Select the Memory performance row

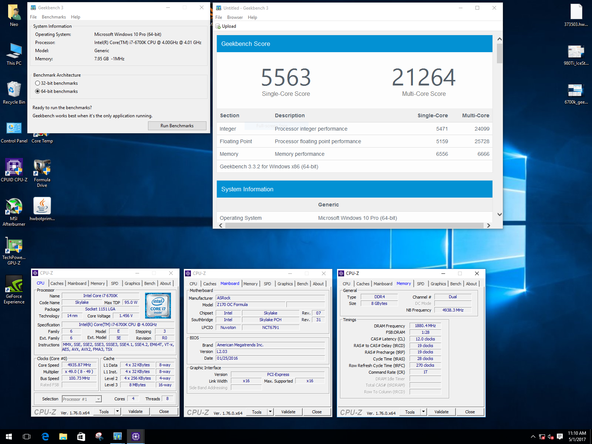pos(354,154)
